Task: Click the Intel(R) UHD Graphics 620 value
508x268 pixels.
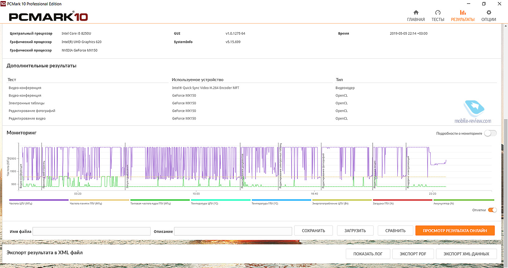Action: [x=82, y=42]
